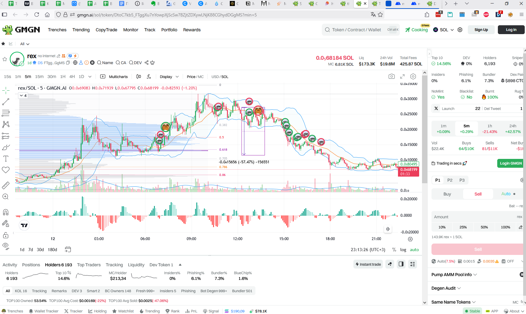Open the Trending menu
Image resolution: width=526 pixels, height=314 pixels.
click(81, 30)
